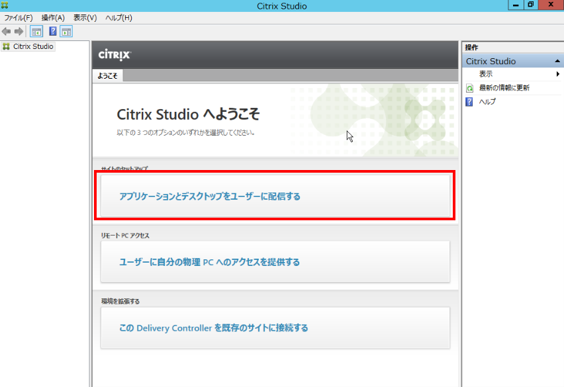This screenshot has width=564, height=387.
Task: Click the 以下の 3 つのオプション instruction text
Action: pos(186,132)
